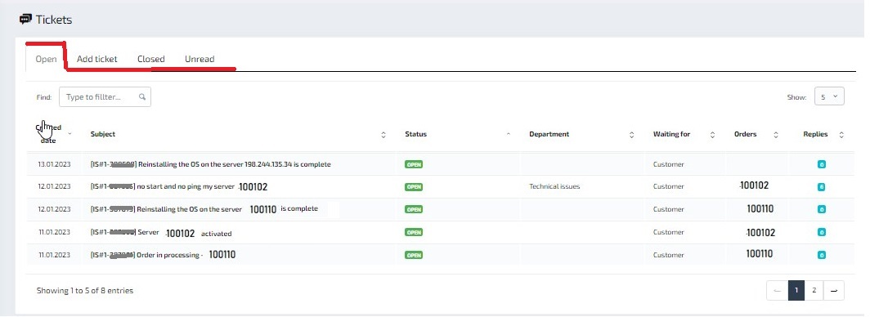
Task: Switch to the Closed tab
Action: pos(151,59)
